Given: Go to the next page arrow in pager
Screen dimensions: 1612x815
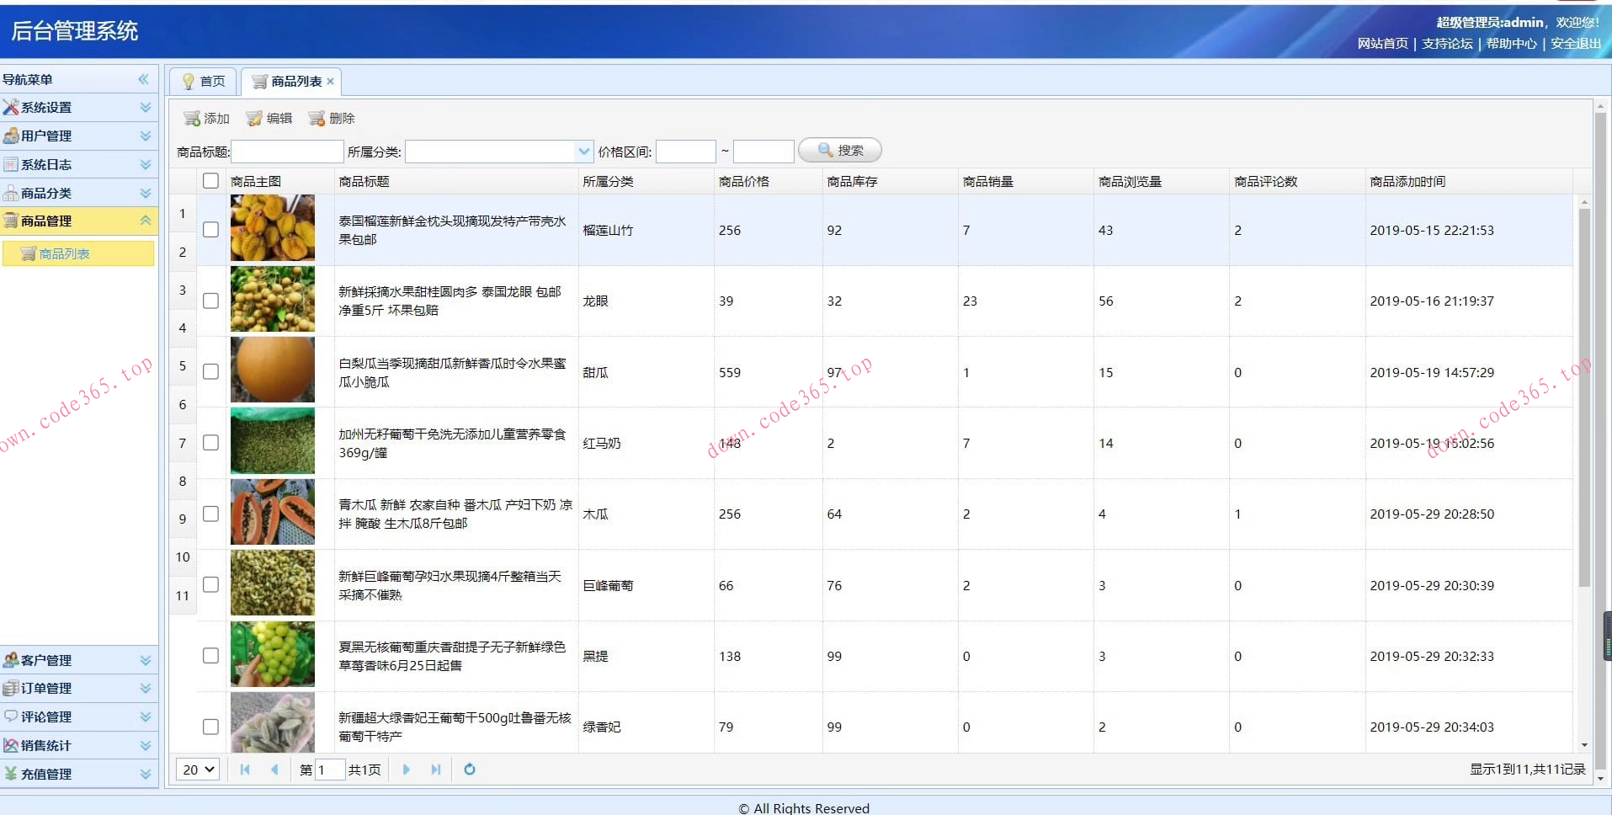Looking at the screenshot, I should [x=407, y=770].
